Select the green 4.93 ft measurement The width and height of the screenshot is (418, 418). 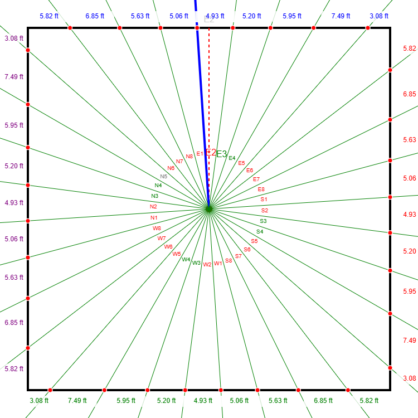click(x=203, y=400)
